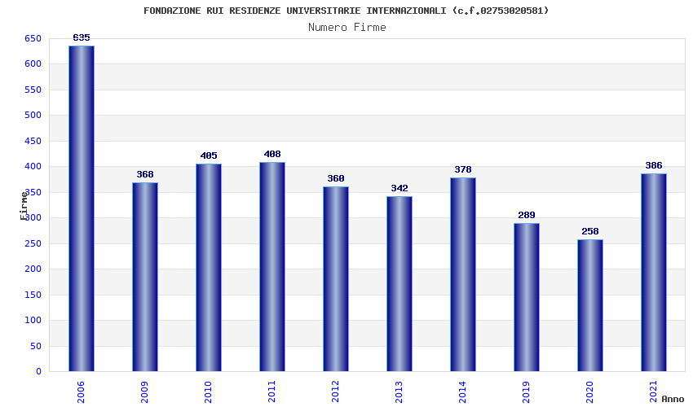Select the 2019 bar in chart

[x=527, y=297]
